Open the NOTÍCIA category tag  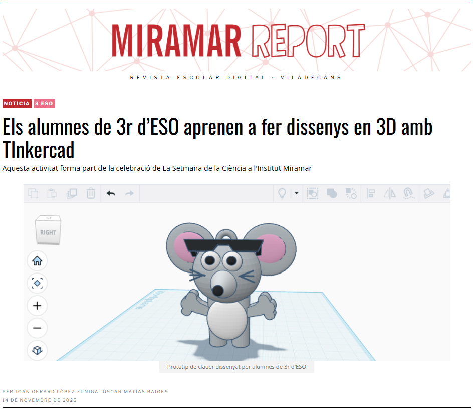17,104
